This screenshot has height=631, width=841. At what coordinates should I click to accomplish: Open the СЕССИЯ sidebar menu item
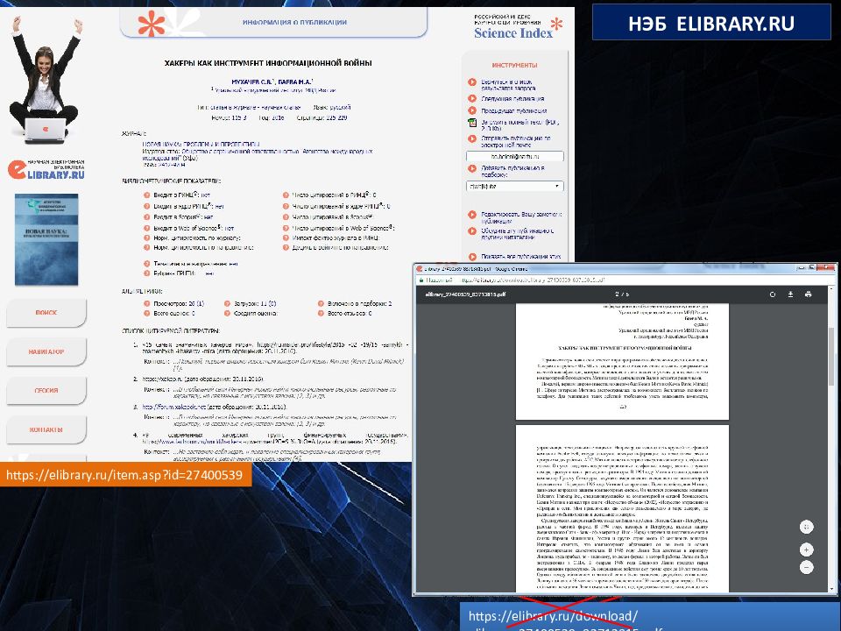[x=46, y=391]
